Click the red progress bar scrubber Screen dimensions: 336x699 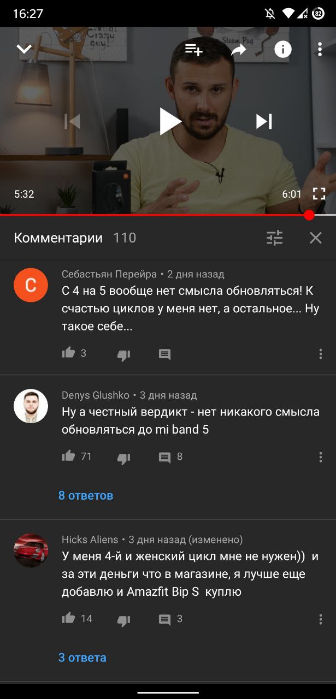click(x=309, y=215)
